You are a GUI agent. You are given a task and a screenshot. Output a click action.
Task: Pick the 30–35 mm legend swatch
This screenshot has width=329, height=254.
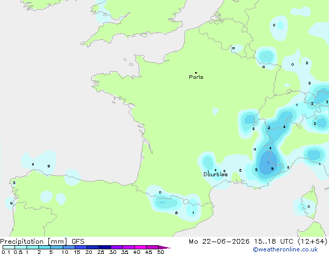click(x=116, y=247)
